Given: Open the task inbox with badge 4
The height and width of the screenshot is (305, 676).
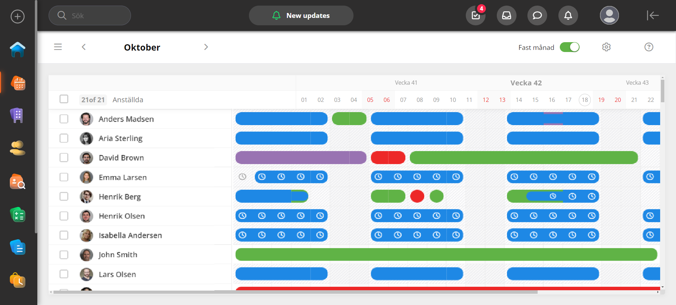Looking at the screenshot, I should (x=475, y=15).
